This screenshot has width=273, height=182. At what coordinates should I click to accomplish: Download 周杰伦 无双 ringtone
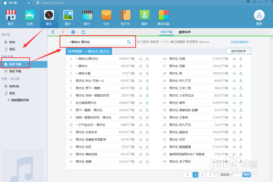[241, 139]
